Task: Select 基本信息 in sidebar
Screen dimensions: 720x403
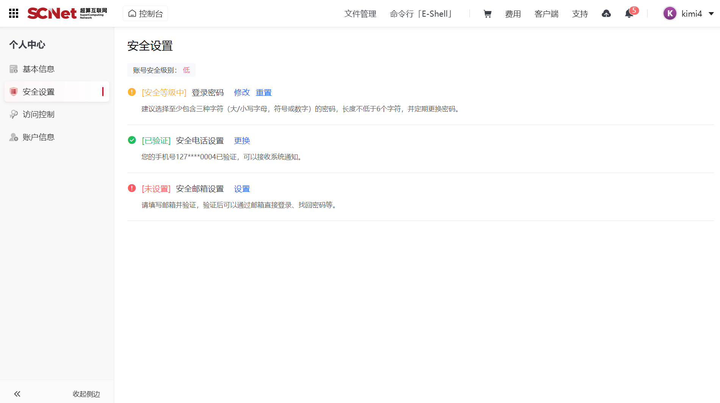Action: [x=38, y=69]
